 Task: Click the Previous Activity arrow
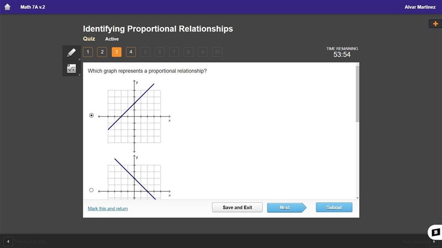(8, 241)
